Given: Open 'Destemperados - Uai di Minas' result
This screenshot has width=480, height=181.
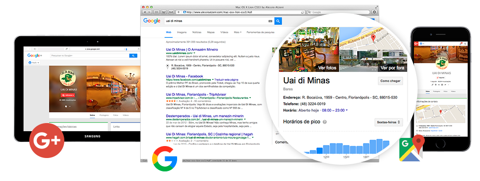Looking at the screenshot, I should (x=205, y=116).
